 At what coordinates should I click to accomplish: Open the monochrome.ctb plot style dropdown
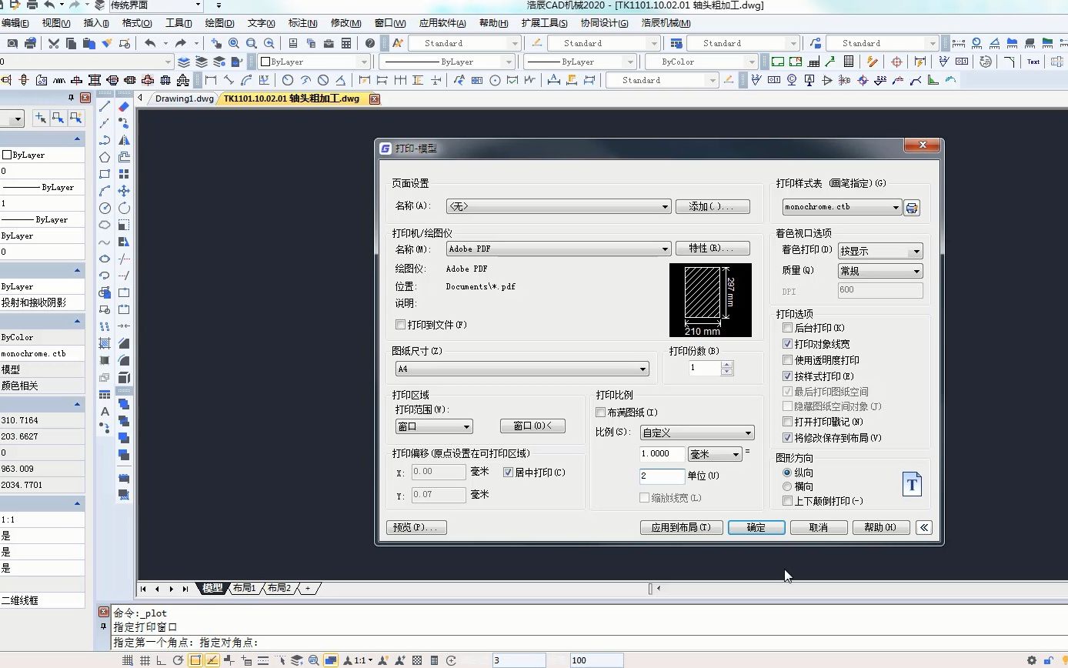pos(895,206)
